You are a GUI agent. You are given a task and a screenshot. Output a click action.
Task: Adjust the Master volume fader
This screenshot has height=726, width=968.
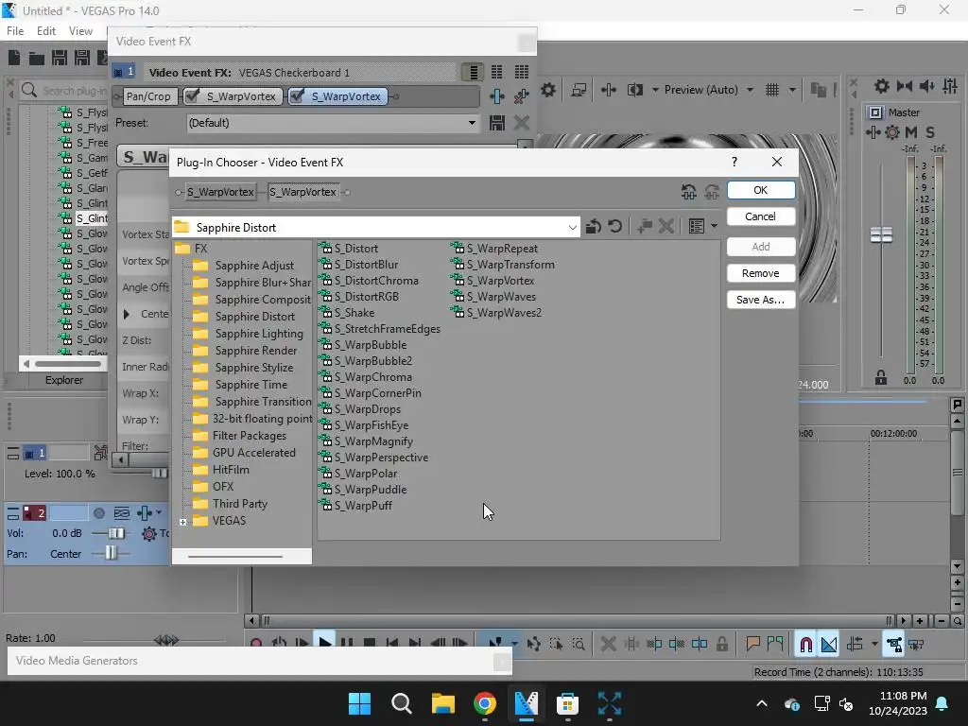tap(881, 234)
